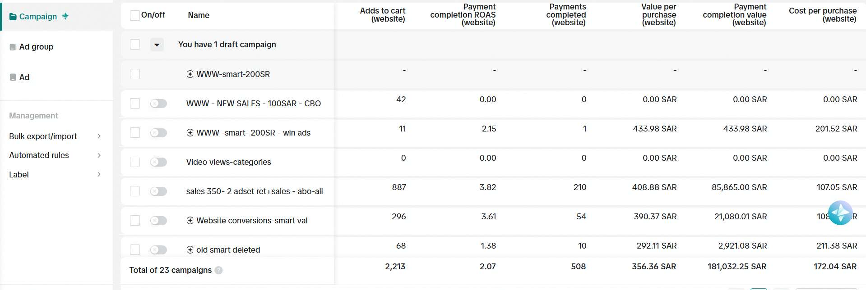Screen dimensions: 866x290
Task: Switch to the Ad group tab
Action: click(x=36, y=47)
